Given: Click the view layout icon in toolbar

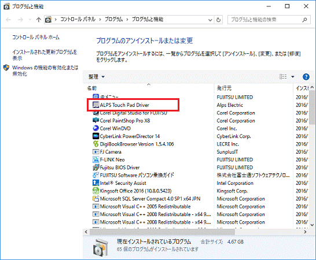Looking at the screenshot, I should point(283,77).
